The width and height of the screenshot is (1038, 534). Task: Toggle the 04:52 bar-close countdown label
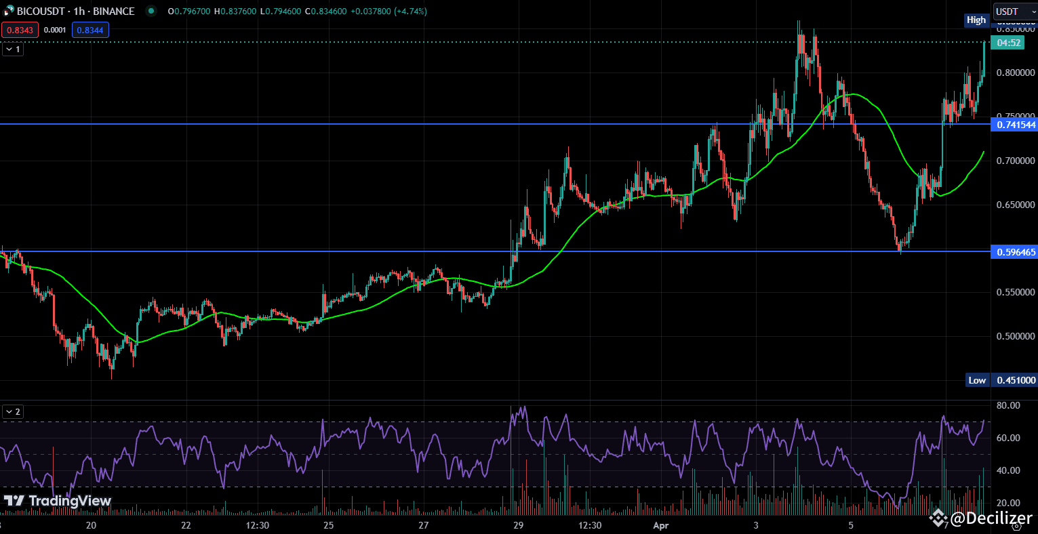[x=1007, y=42]
